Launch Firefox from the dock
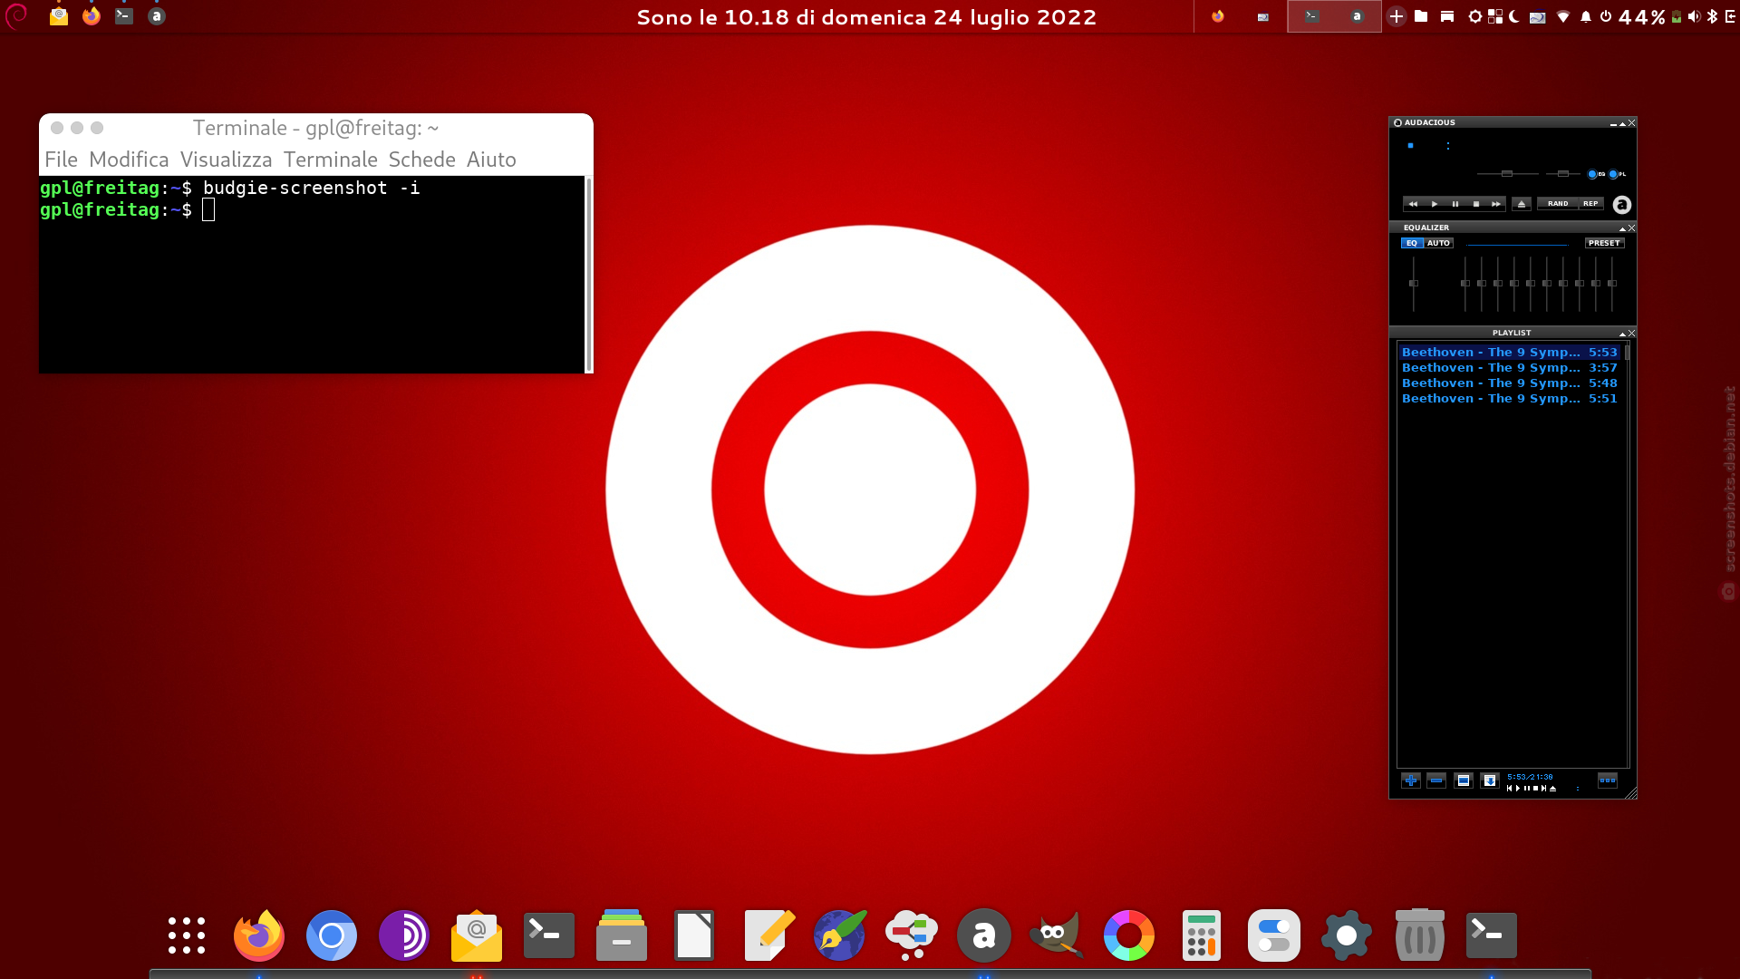The width and height of the screenshot is (1740, 979). click(x=259, y=935)
